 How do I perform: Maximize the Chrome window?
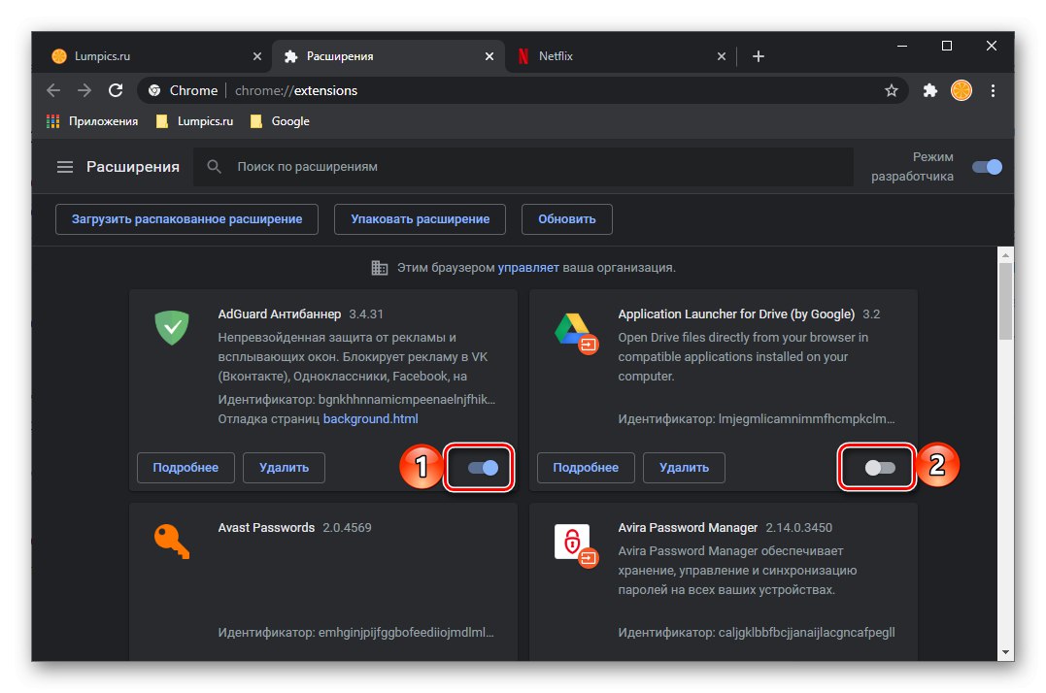(x=947, y=46)
